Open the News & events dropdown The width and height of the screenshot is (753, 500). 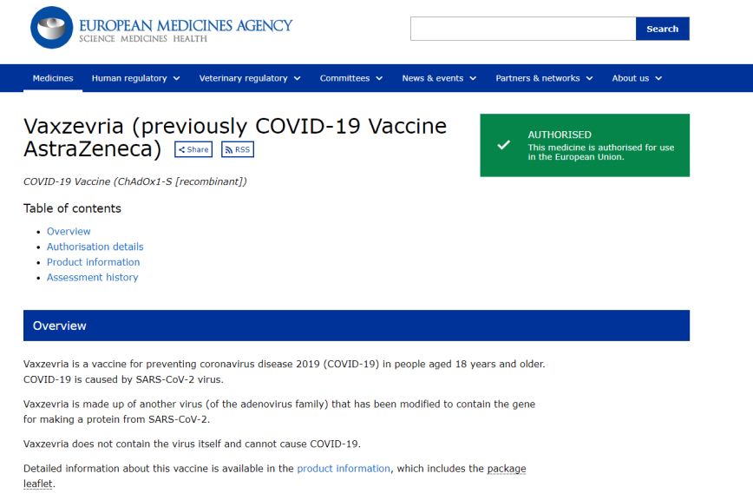[x=439, y=78]
